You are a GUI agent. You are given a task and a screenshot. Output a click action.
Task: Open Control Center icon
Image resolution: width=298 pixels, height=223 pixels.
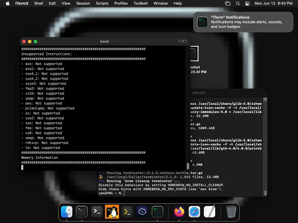pyautogui.click(x=247, y=3)
